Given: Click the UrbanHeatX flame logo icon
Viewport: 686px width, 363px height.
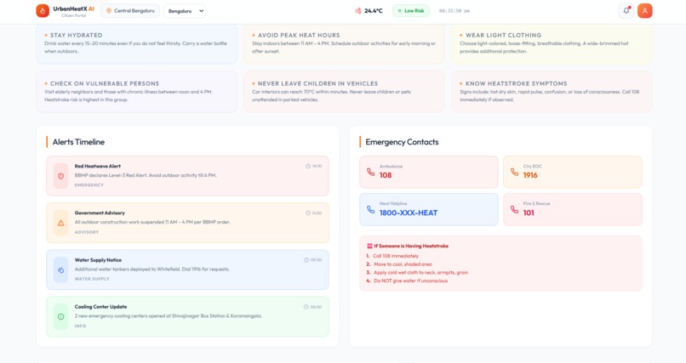Looking at the screenshot, I should [x=43, y=11].
